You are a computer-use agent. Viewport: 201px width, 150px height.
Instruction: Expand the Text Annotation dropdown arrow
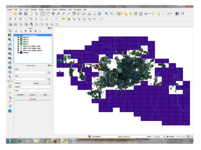pos(171,14)
